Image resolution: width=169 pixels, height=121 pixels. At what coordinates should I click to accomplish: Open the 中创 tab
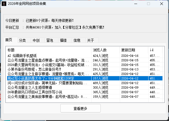point(38,40)
